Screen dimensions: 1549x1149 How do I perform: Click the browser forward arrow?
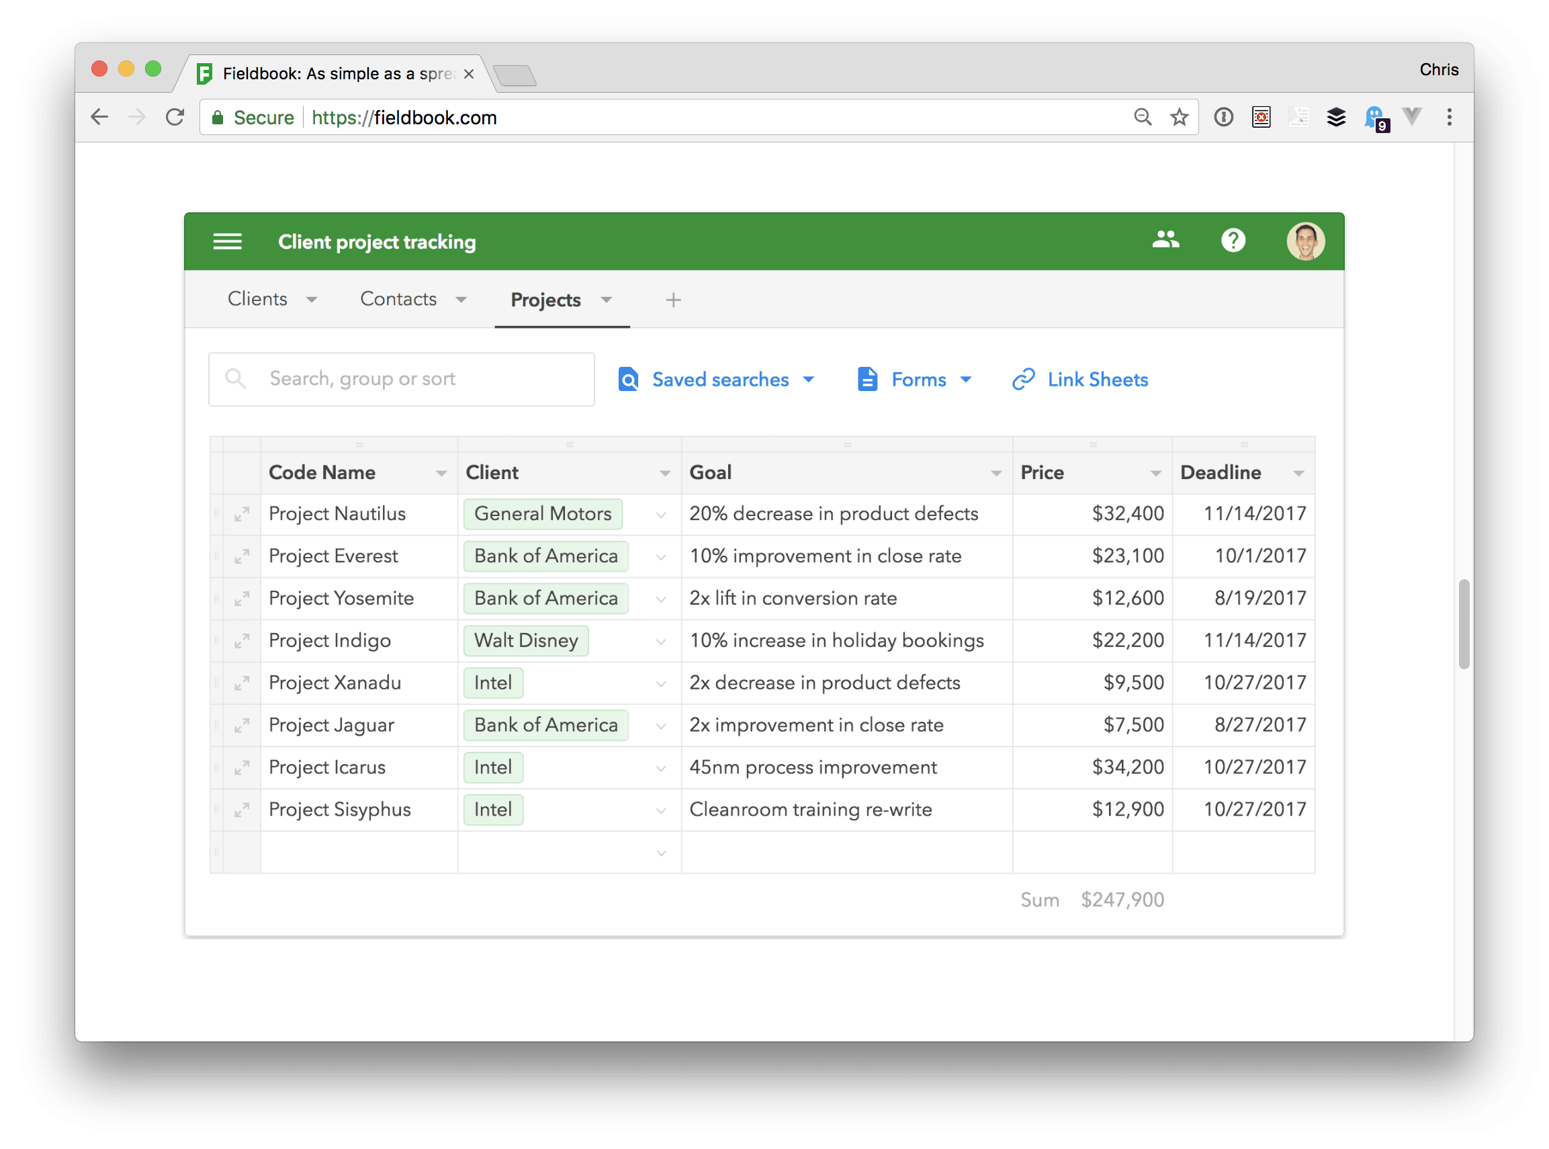(137, 117)
